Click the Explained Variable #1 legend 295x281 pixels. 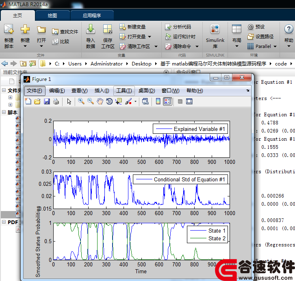pyautogui.click(x=191, y=129)
